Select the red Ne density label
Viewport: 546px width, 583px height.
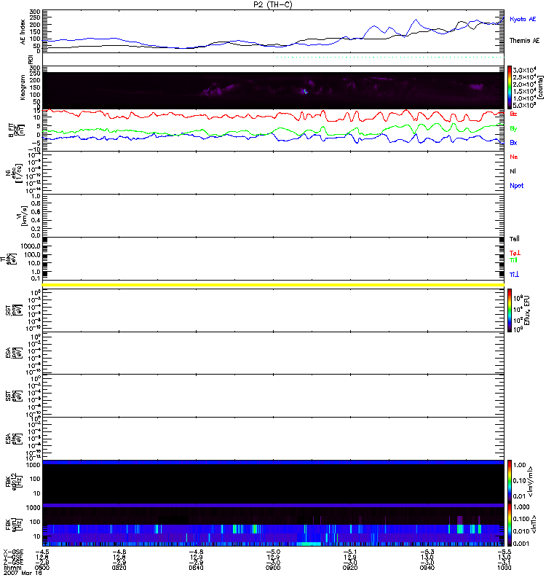click(x=514, y=157)
